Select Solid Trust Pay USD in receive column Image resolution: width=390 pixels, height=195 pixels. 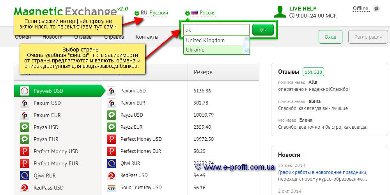[x=141, y=187]
